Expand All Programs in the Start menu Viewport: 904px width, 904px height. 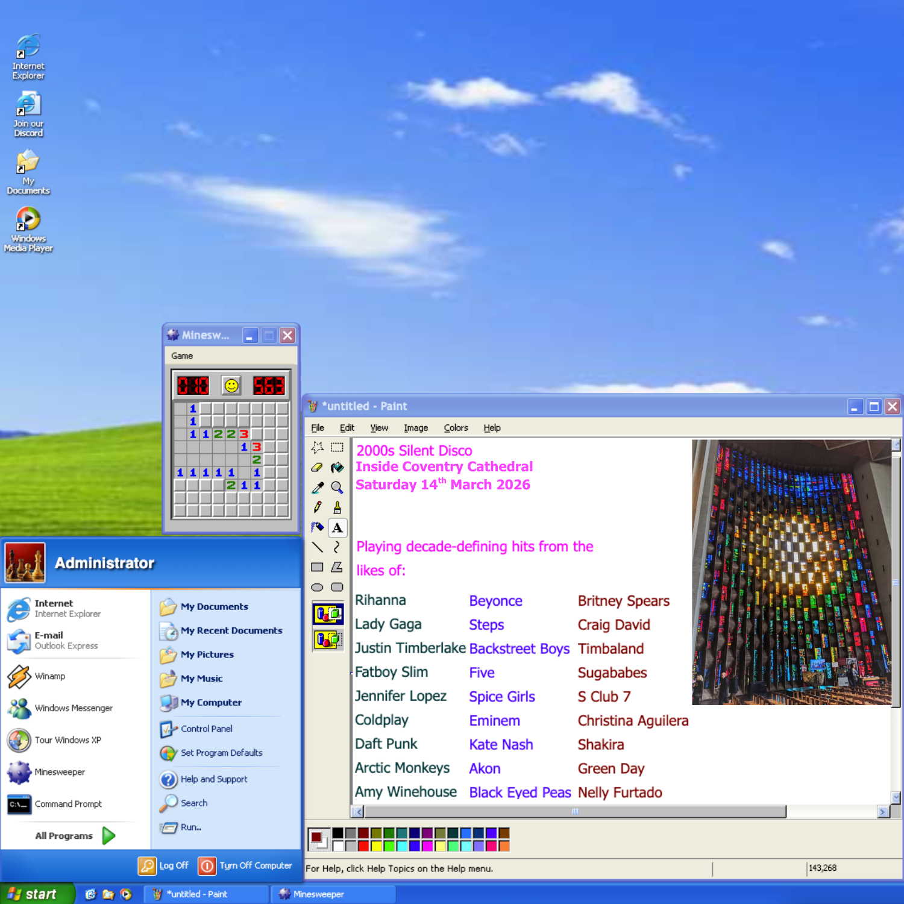point(75,836)
